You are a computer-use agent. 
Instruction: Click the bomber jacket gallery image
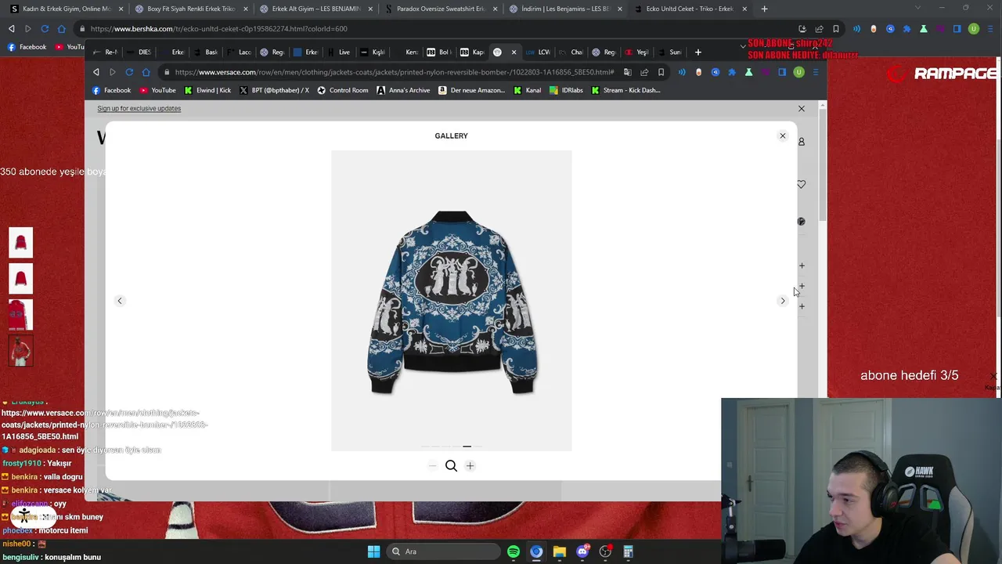(452, 301)
